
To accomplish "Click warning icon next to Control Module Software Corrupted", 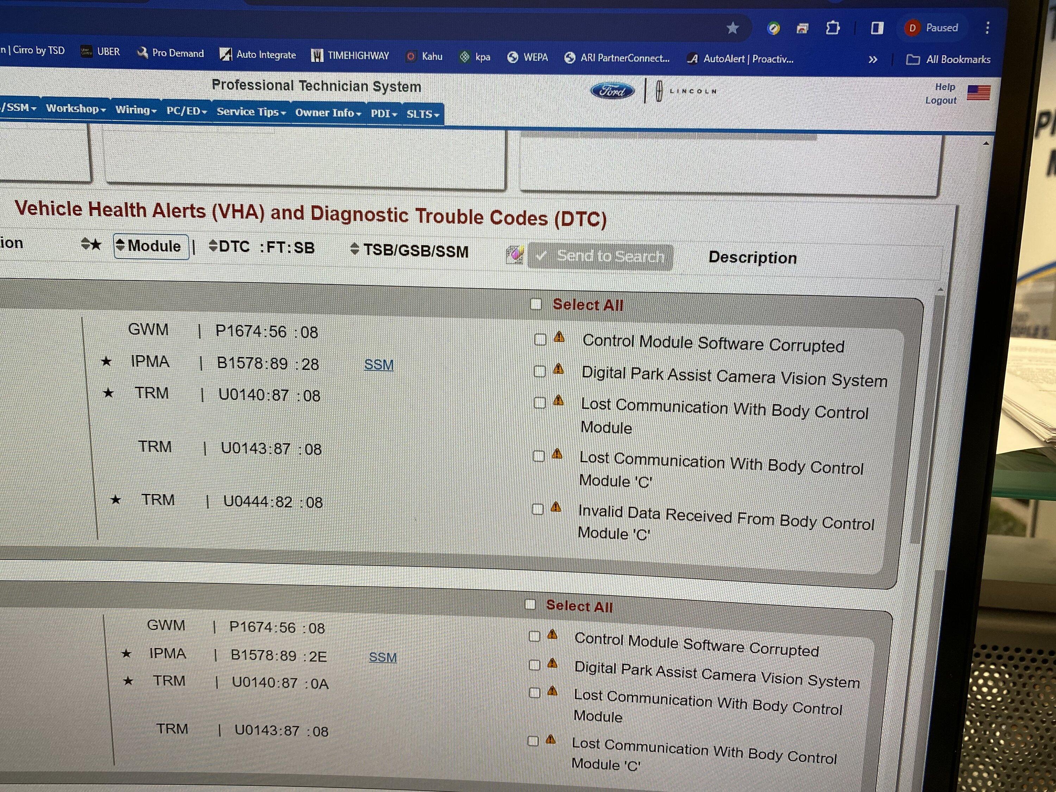I will 559,338.
